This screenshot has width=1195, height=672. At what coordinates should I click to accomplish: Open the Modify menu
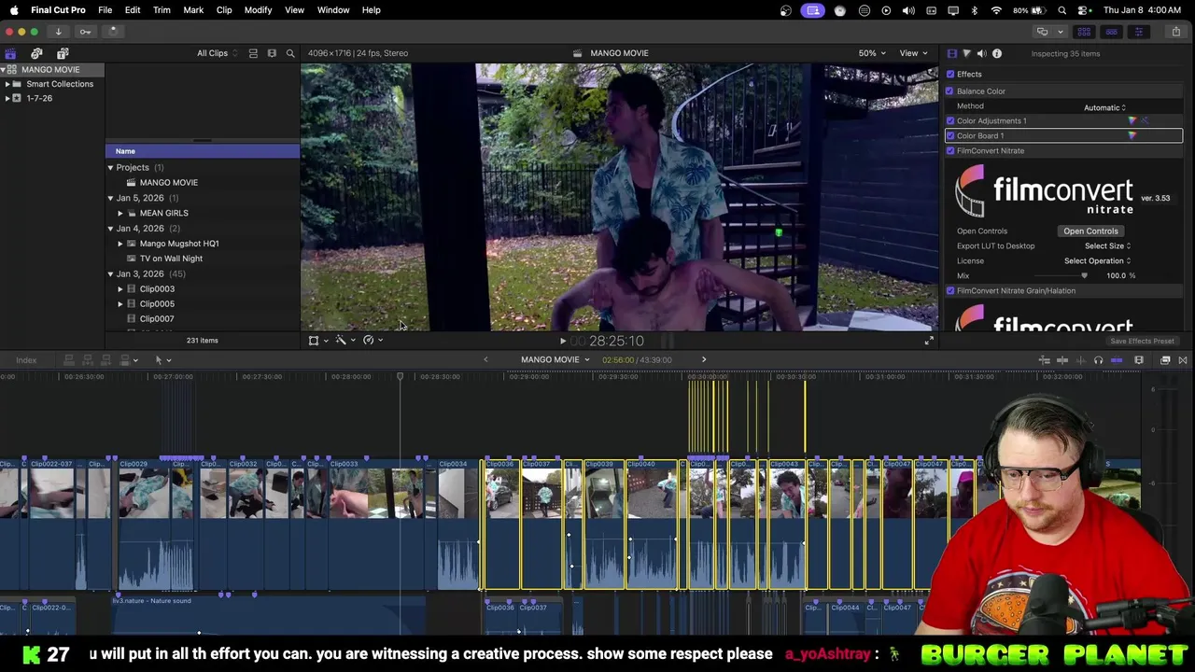258,9
